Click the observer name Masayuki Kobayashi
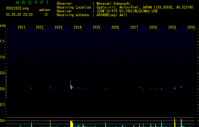 pos(114,3)
